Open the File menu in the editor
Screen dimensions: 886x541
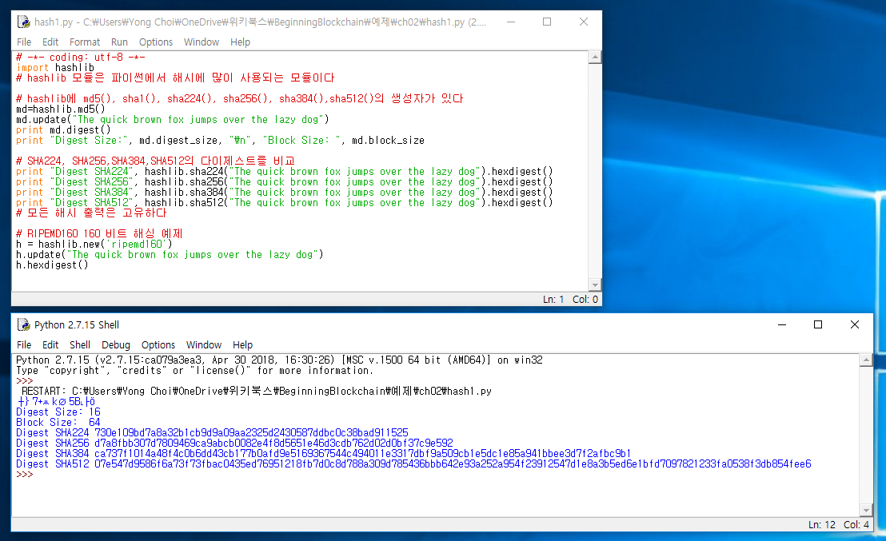pyautogui.click(x=23, y=42)
